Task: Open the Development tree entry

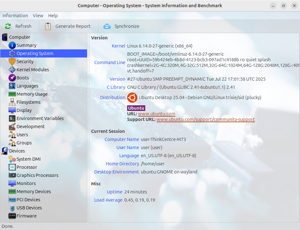Action: click(x=31, y=126)
